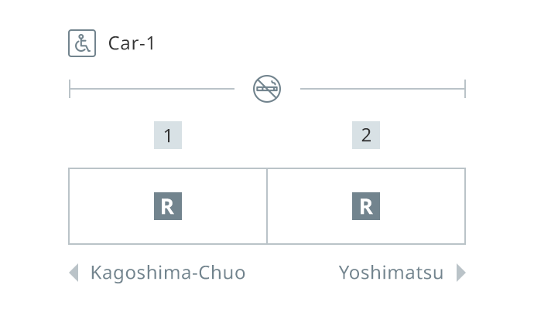Click the Car-1 label text
Screen dimensions: 534x312
(132, 43)
